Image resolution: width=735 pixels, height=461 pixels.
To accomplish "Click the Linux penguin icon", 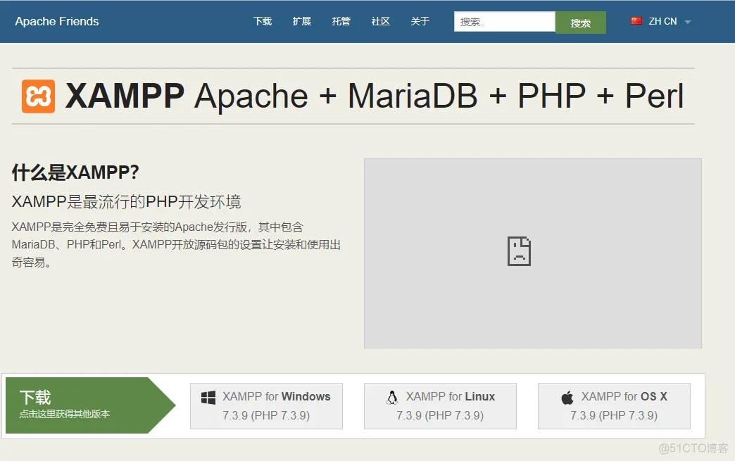I will tap(392, 397).
